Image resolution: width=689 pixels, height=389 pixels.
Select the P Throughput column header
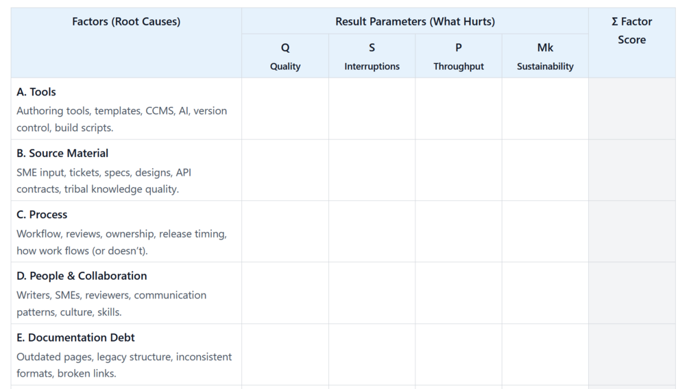(x=459, y=56)
